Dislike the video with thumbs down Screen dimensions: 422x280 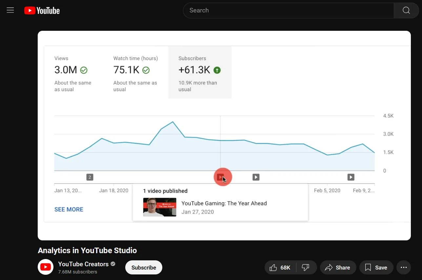click(x=306, y=268)
